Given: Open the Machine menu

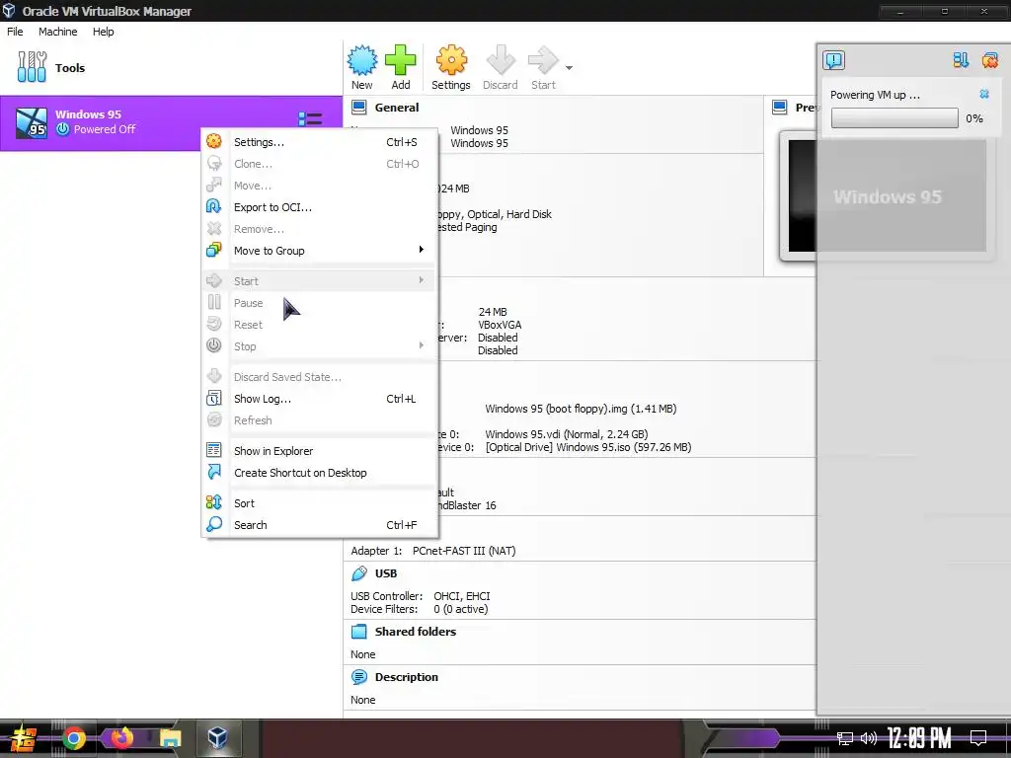Looking at the screenshot, I should [x=58, y=32].
